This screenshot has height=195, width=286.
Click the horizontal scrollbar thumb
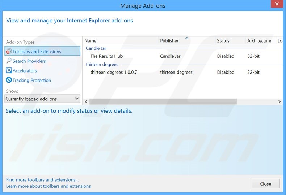click(163, 102)
